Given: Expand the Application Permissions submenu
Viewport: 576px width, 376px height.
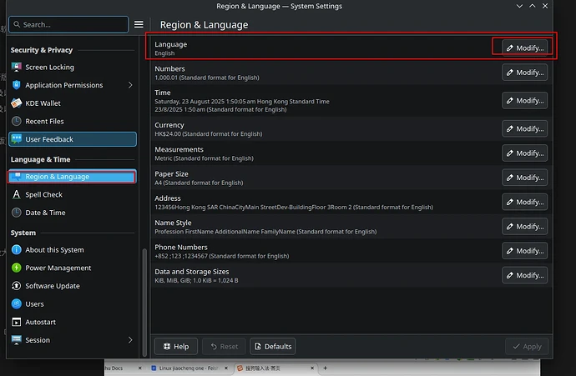Looking at the screenshot, I should 130,85.
